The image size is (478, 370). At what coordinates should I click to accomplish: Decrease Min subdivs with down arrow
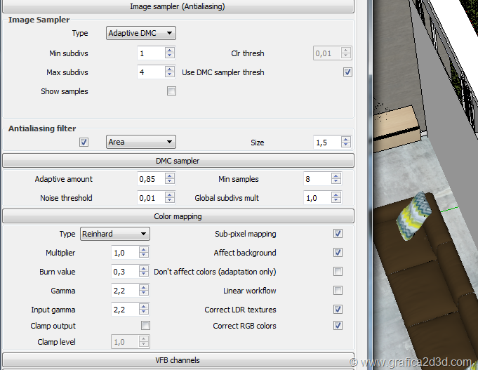tap(170, 56)
